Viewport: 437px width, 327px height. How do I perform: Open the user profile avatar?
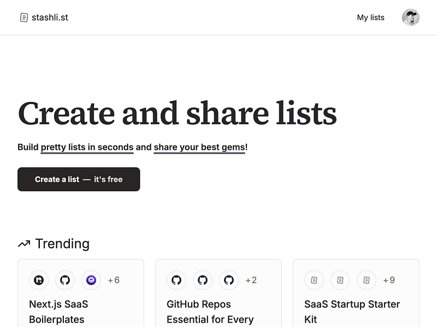pyautogui.click(x=411, y=17)
